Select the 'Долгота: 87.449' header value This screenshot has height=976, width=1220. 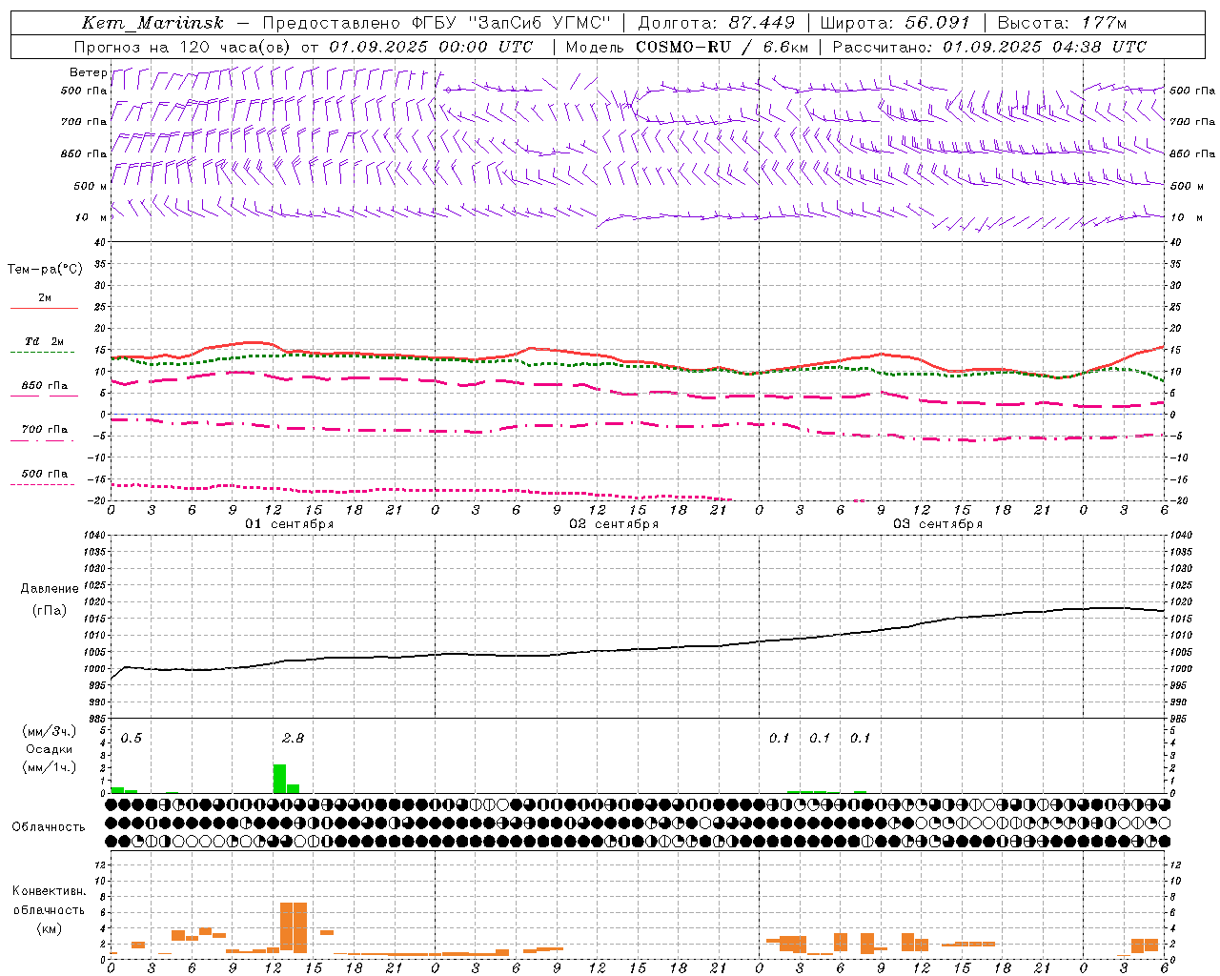pos(717,23)
